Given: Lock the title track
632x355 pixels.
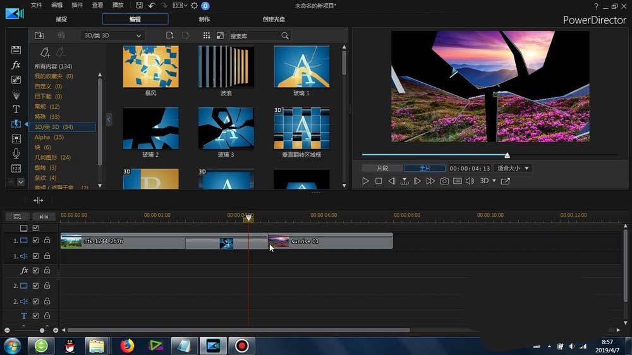Looking at the screenshot, I should click(x=47, y=315).
